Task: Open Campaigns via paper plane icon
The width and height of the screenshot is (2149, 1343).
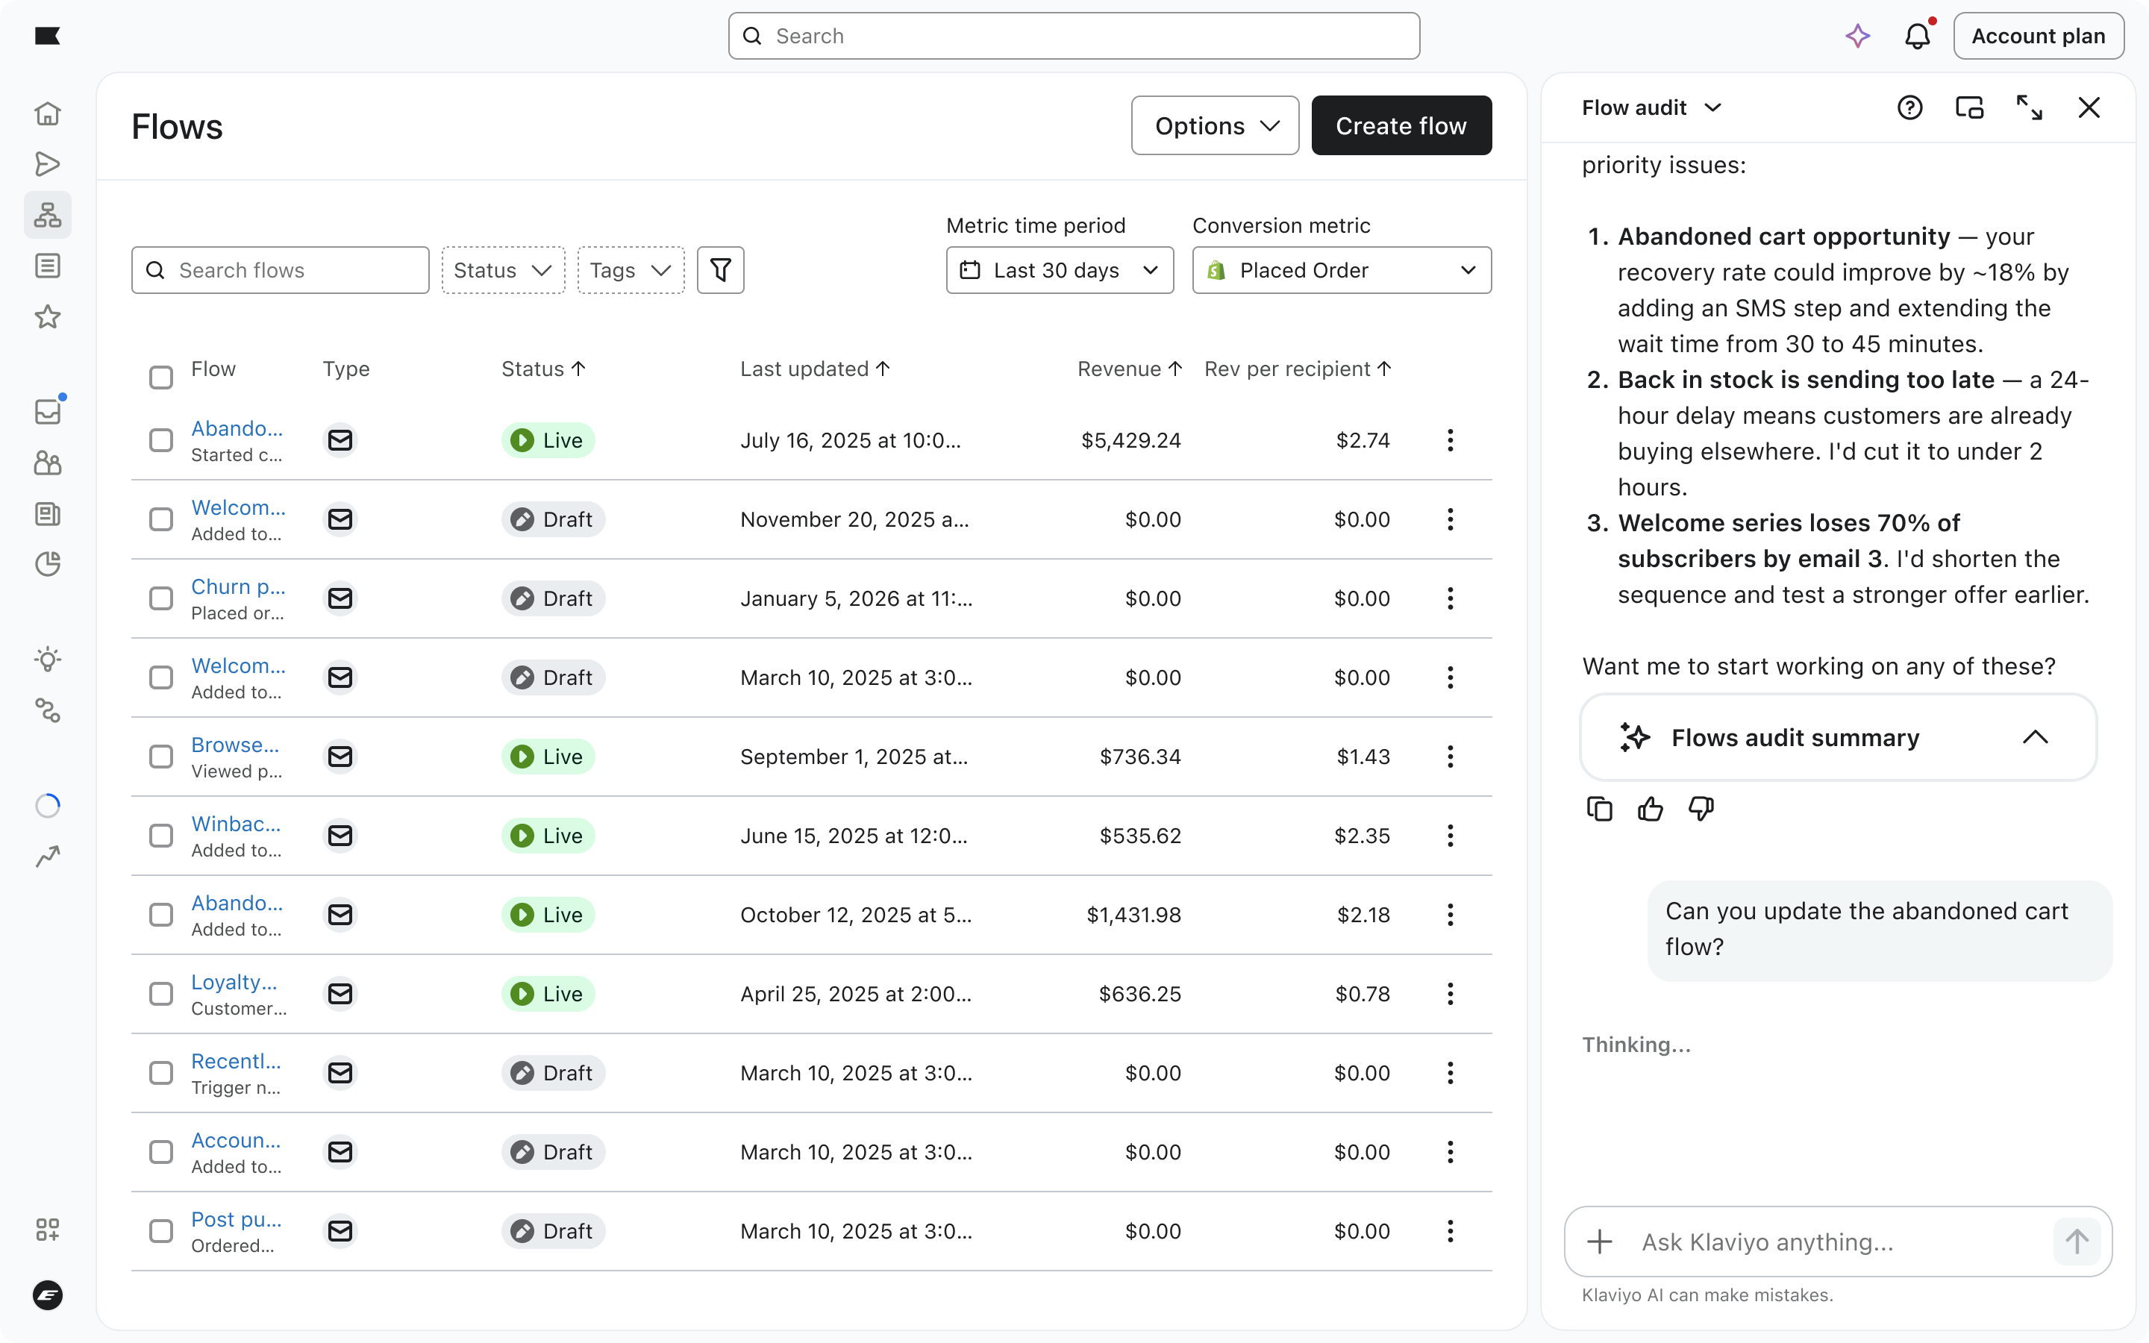Action: coord(48,164)
